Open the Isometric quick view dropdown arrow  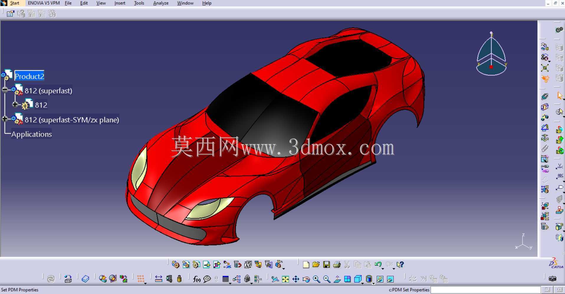pos(362,283)
